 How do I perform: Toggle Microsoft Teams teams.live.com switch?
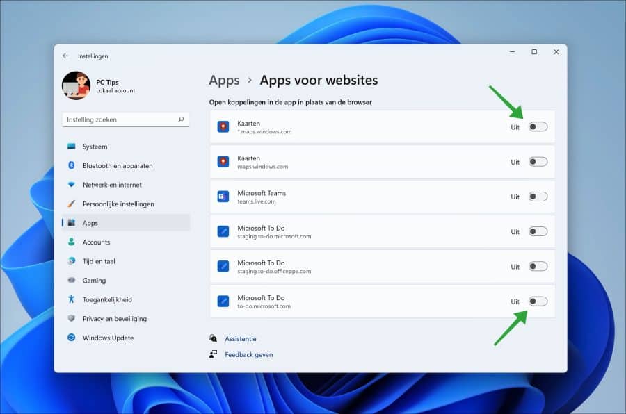click(x=538, y=197)
